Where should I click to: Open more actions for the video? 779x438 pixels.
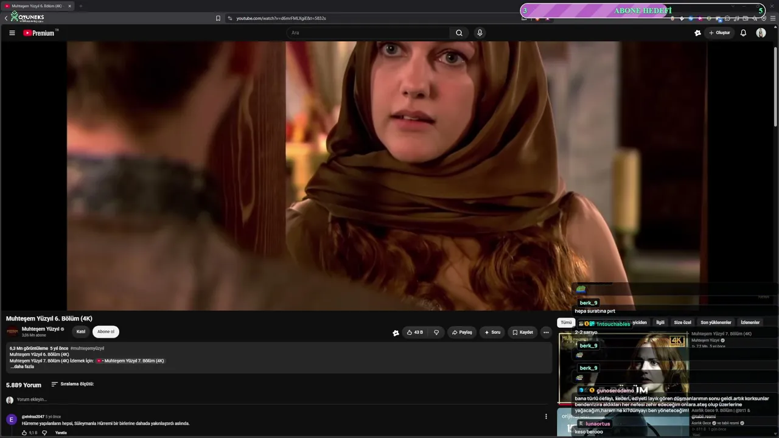(546, 332)
